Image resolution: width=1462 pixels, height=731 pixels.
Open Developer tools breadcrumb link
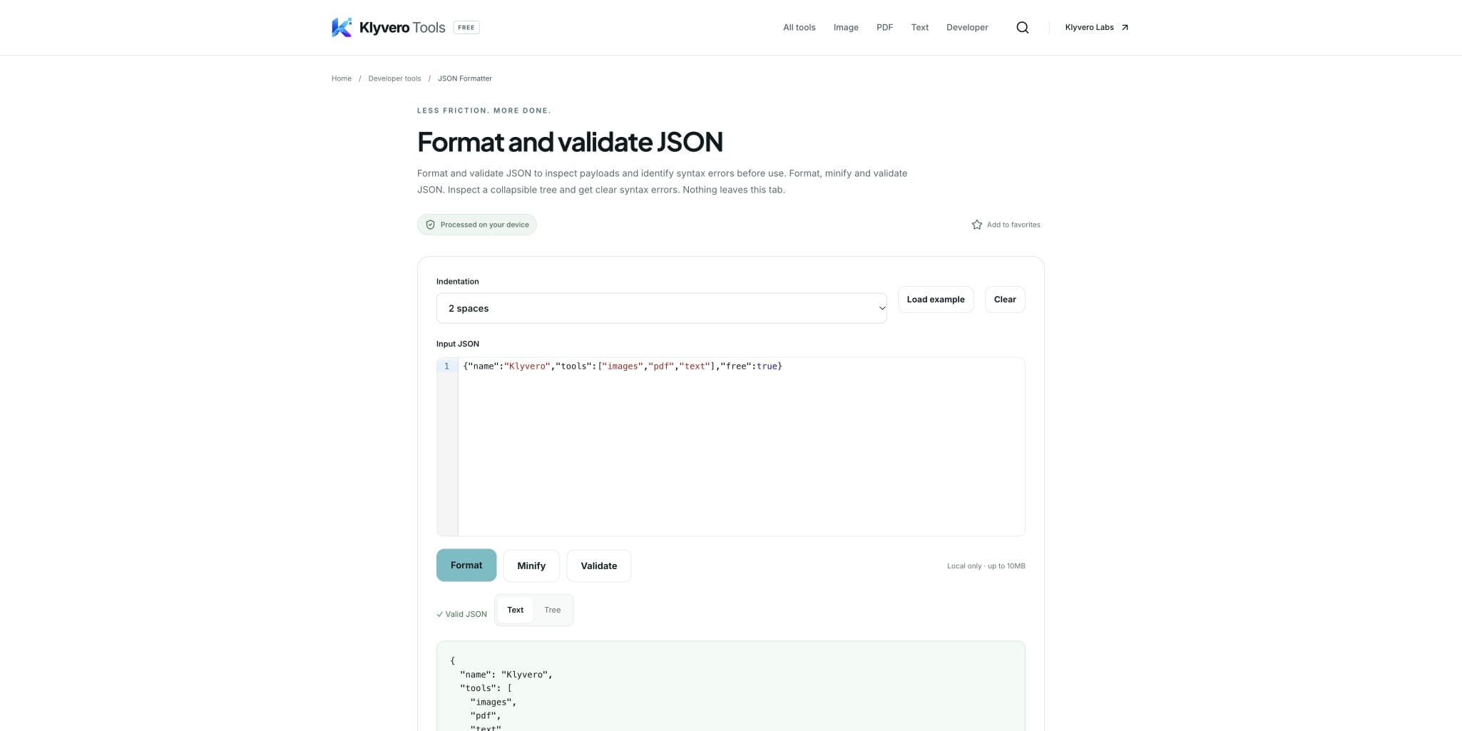coord(394,78)
